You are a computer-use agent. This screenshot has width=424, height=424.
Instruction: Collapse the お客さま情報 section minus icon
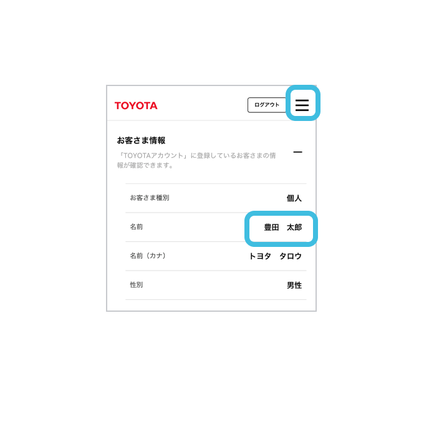point(297,152)
